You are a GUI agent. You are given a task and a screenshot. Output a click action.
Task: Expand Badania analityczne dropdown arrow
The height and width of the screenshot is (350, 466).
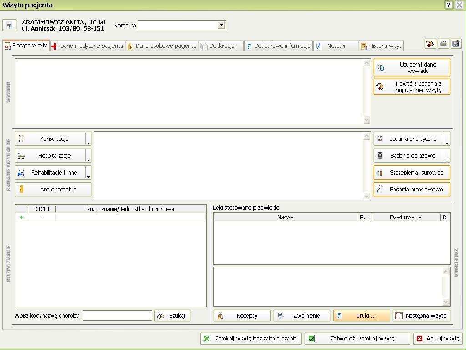(x=447, y=139)
